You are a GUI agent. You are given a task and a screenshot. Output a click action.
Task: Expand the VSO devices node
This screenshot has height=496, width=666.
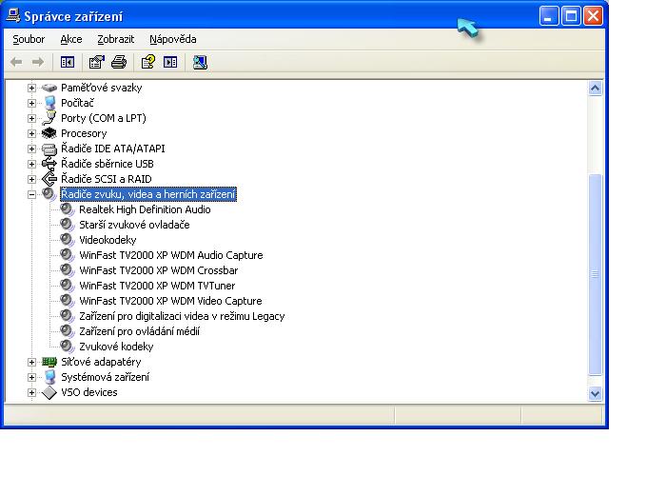click(31, 393)
